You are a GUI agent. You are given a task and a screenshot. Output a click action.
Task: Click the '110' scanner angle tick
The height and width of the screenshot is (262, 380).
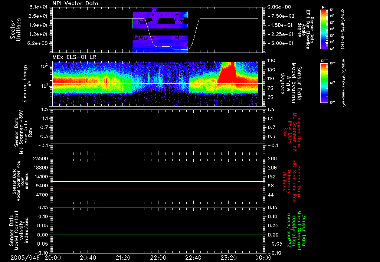[271, 79]
